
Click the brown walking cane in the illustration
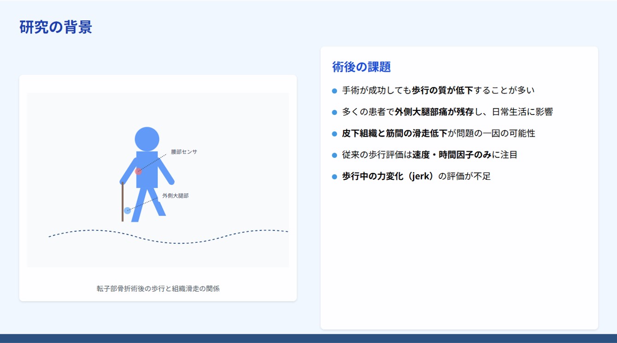point(123,202)
